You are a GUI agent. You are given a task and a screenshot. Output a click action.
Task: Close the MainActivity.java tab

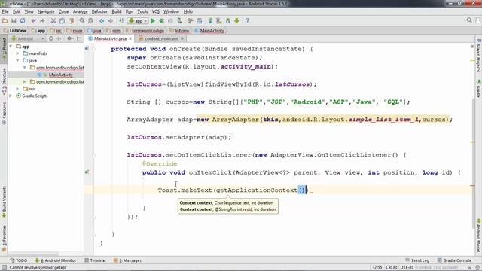(x=130, y=38)
